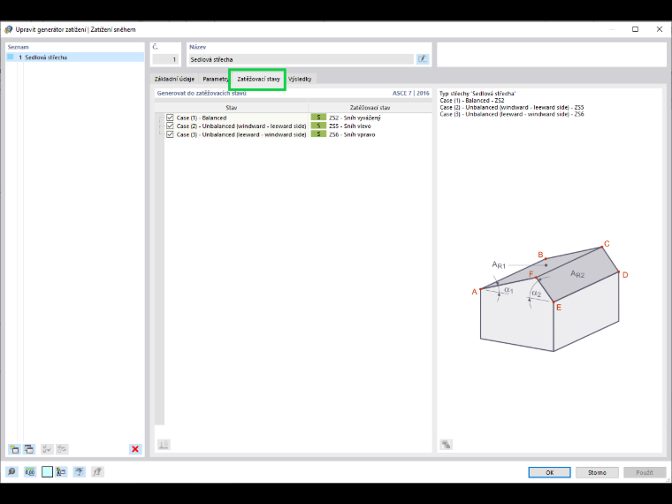The image size is (672, 504).
Task: Click the light cyan color box
Action: [x=47, y=472]
